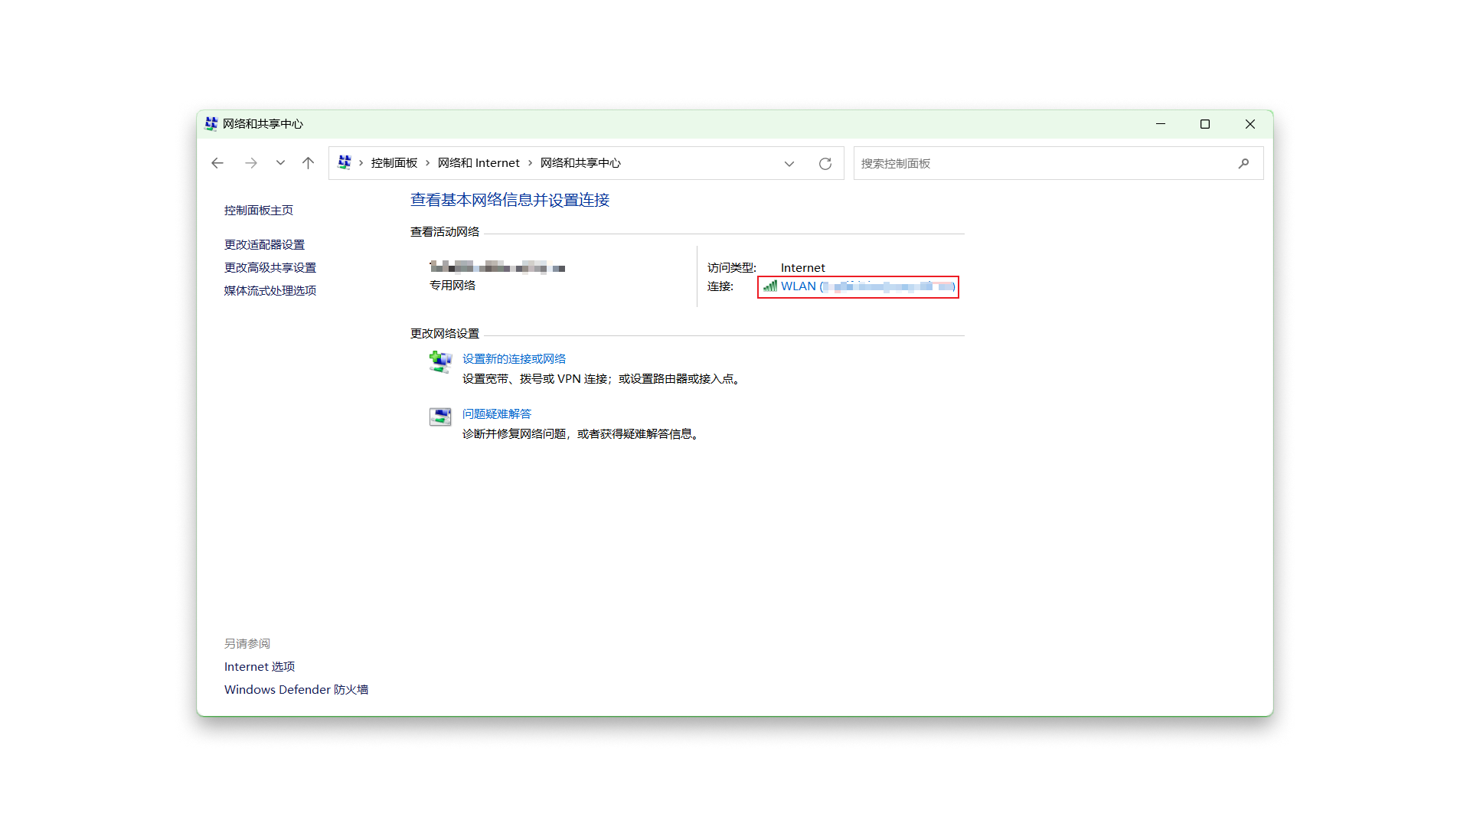Open Windows Defender 防火墙 link
This screenshot has width=1470, height=827.
(x=296, y=690)
